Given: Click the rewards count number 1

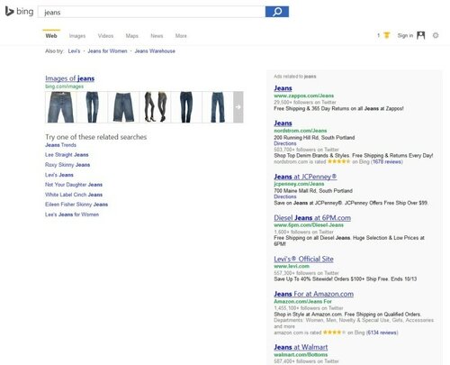Looking at the screenshot, I should click(378, 35).
